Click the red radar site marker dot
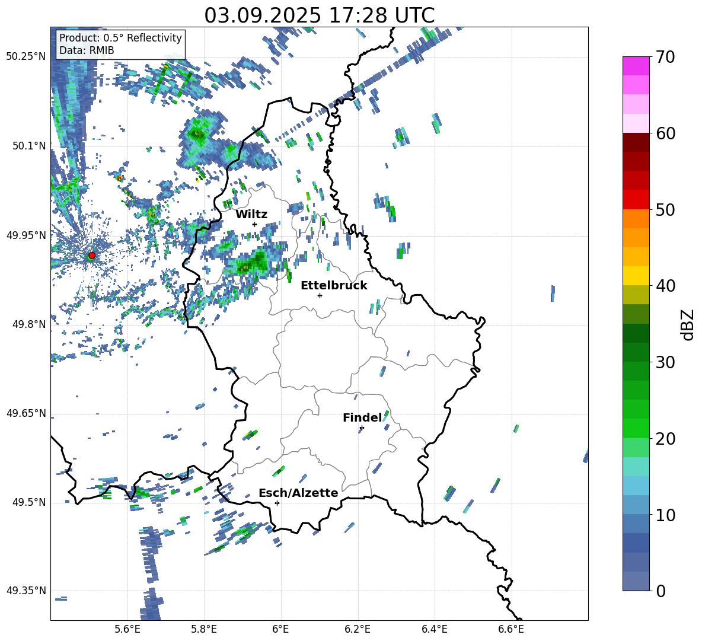This screenshot has height=641, width=702. click(x=92, y=255)
